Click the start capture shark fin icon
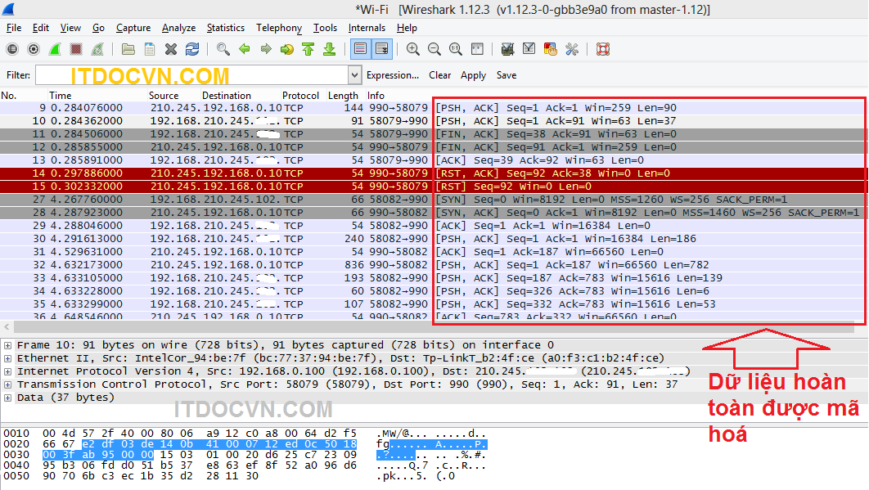 point(54,49)
